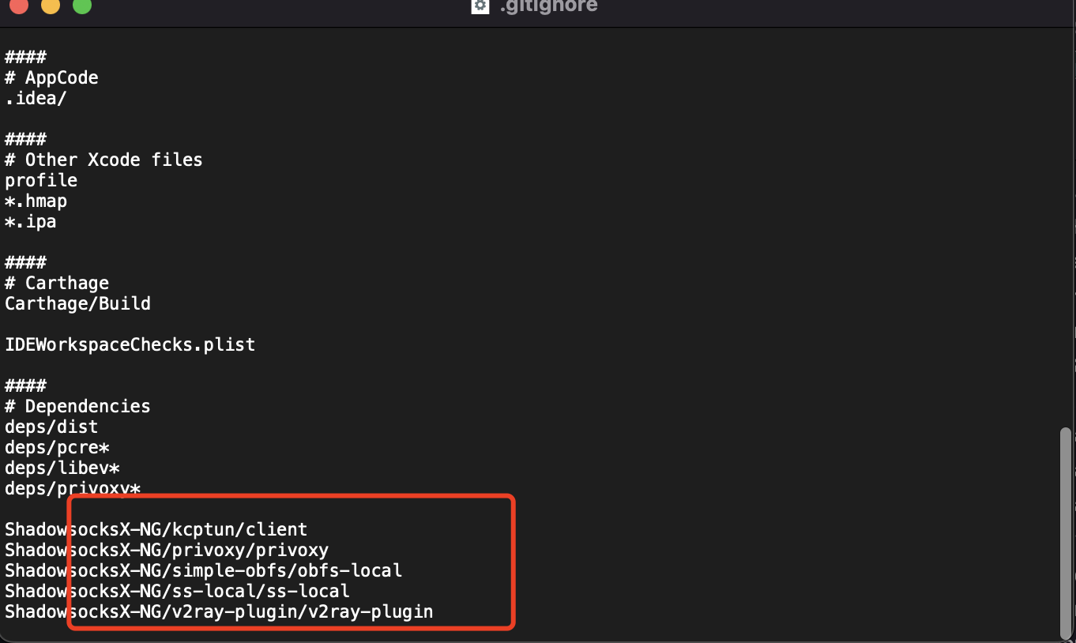The width and height of the screenshot is (1076, 643).
Task: Click the '# Carthage' comment line
Action: [x=57, y=282]
